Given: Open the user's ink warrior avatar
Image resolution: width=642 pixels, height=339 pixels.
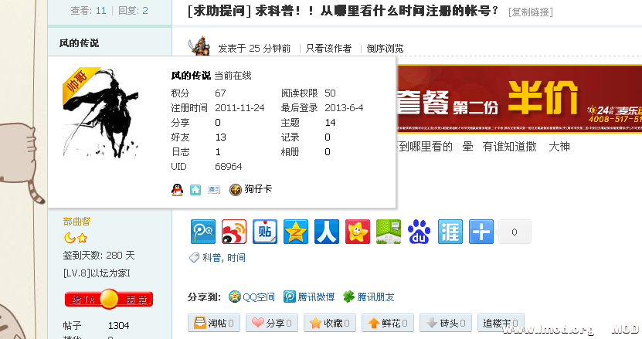Looking at the screenshot, I should tap(100, 113).
